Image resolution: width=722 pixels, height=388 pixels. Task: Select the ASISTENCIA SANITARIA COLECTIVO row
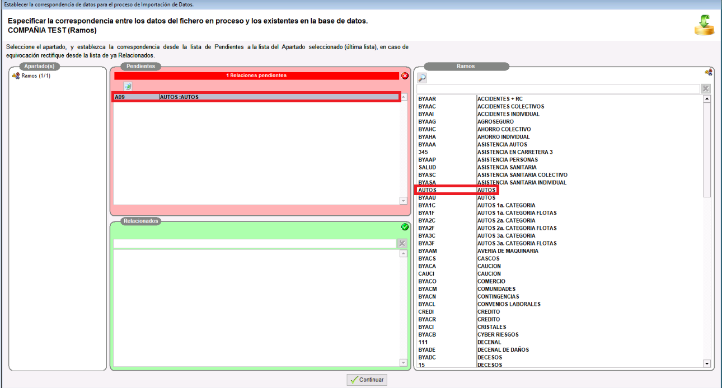click(560, 175)
